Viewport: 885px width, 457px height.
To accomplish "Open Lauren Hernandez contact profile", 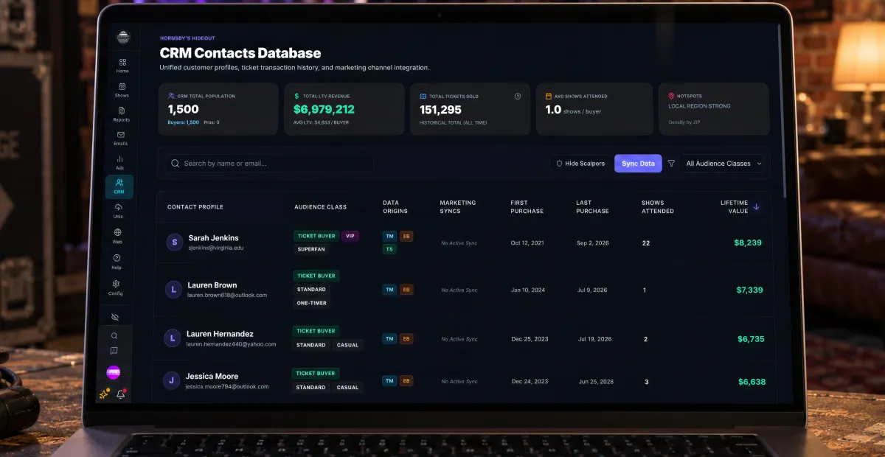I will point(220,334).
